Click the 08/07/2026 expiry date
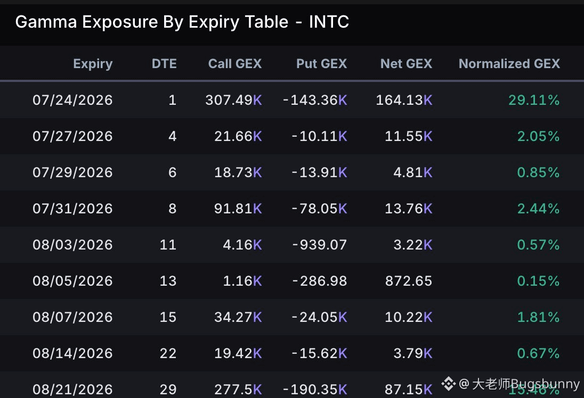Image resolution: width=584 pixels, height=398 pixels. [72, 317]
